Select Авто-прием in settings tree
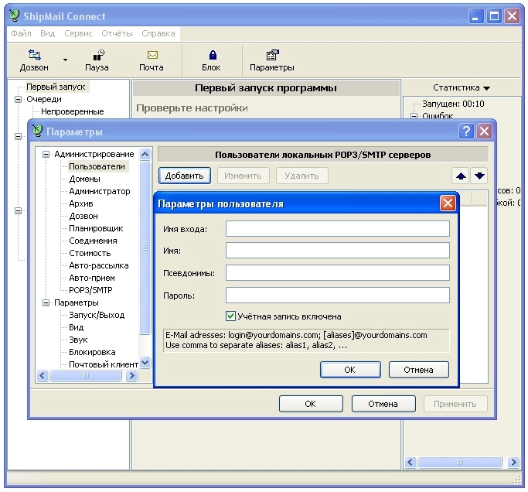The image size is (528, 492). coord(92,278)
